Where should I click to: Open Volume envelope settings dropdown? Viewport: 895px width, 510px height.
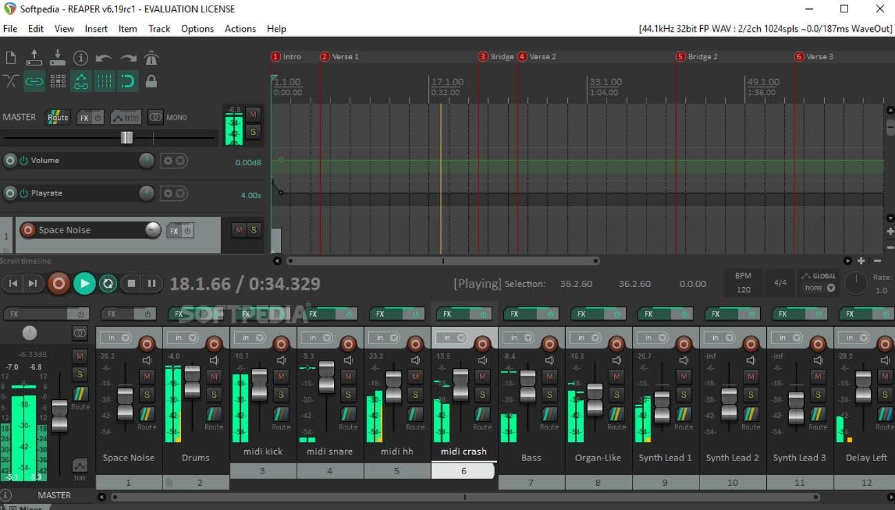point(173,160)
